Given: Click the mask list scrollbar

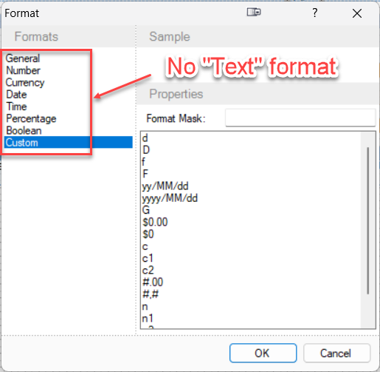Looking at the screenshot, I should tap(368, 220).
